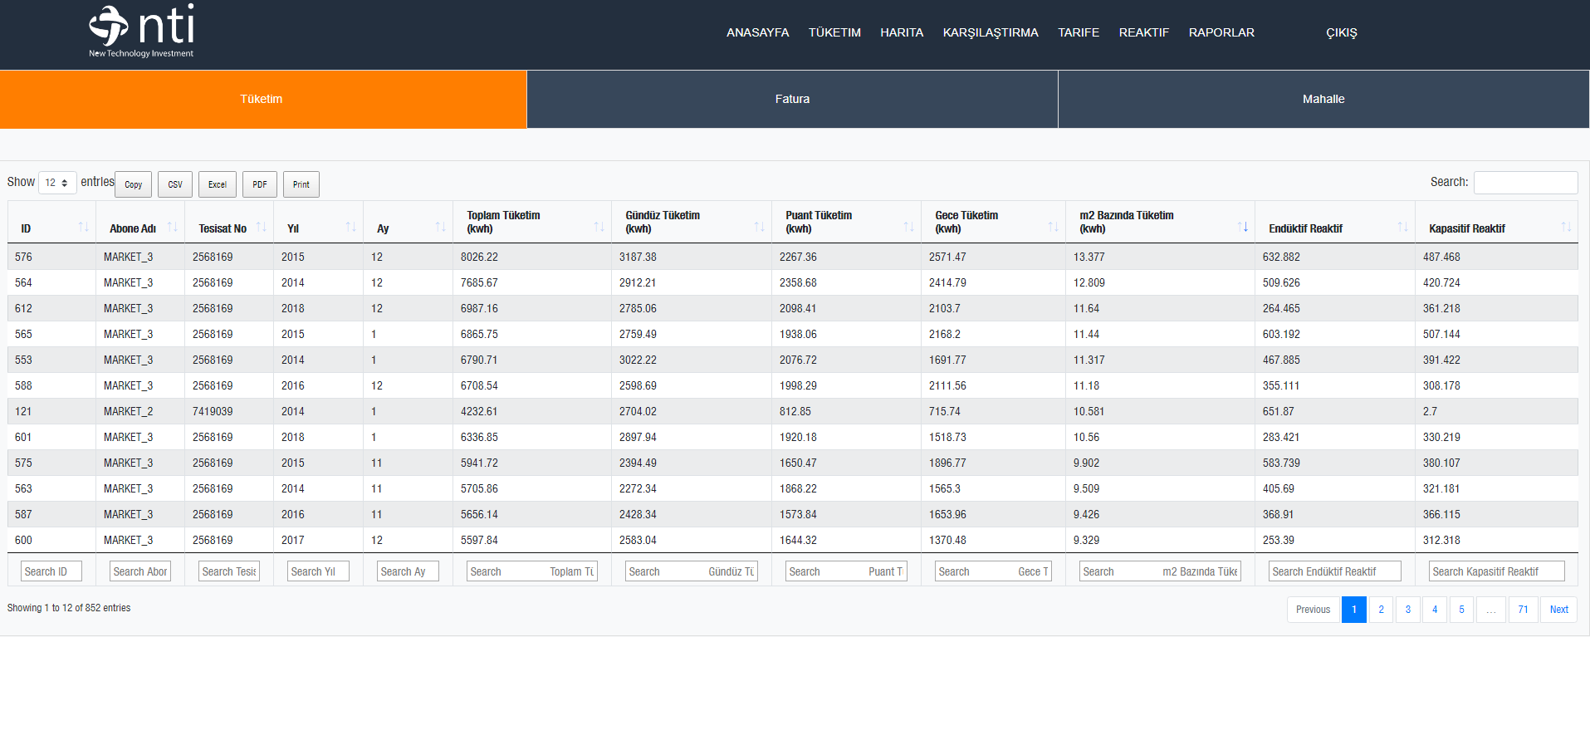The width and height of the screenshot is (1590, 745).
Task: Jump to last page 71
Action: pos(1523,610)
